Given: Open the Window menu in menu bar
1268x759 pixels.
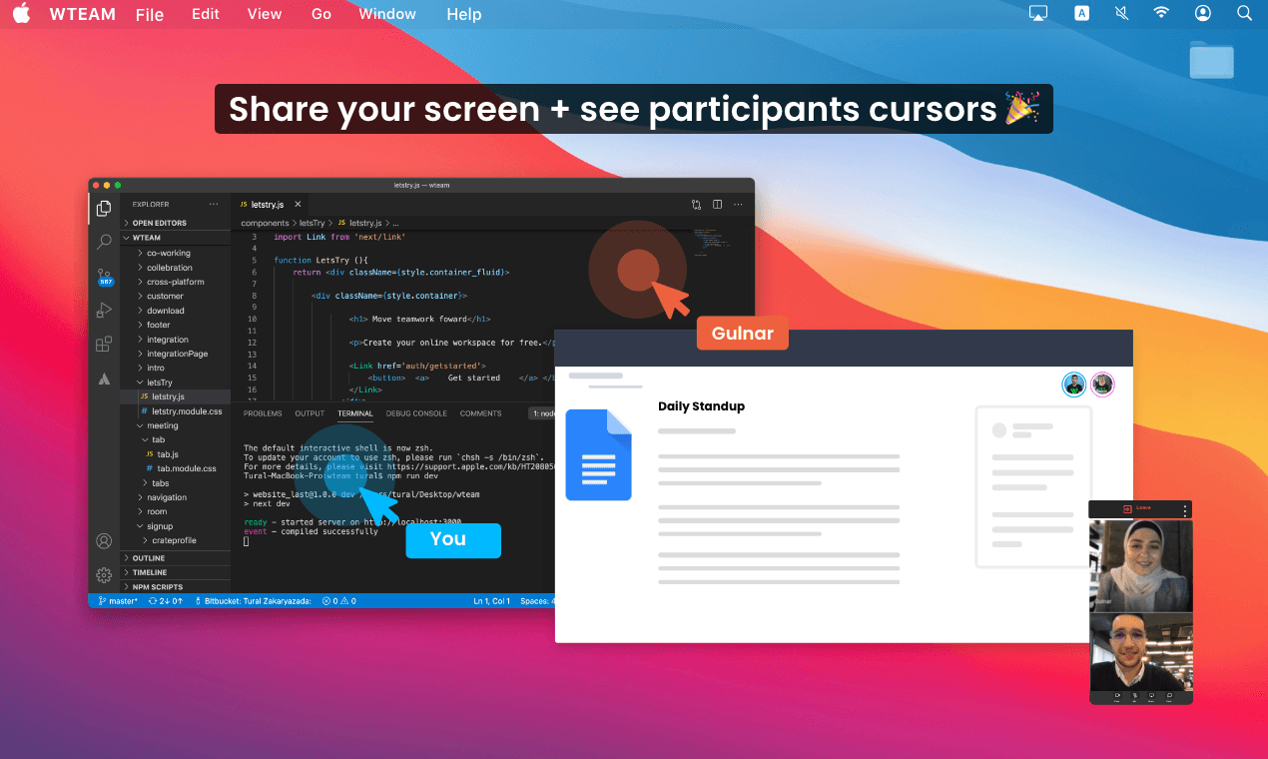Looking at the screenshot, I should pyautogui.click(x=386, y=14).
